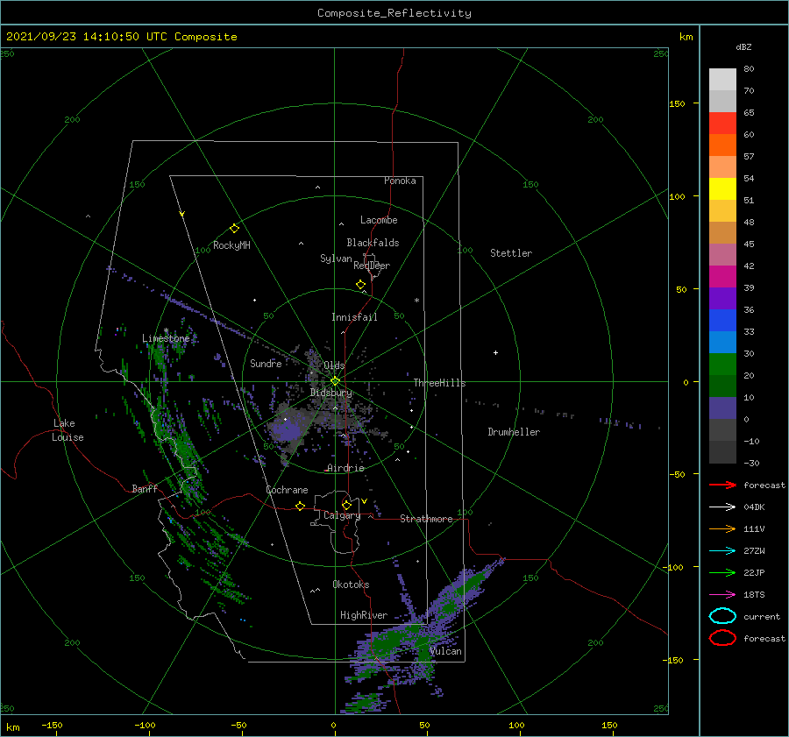Click the magenta 18TS arrow legend icon
Screen dimensions: 789x737
[x=722, y=595]
